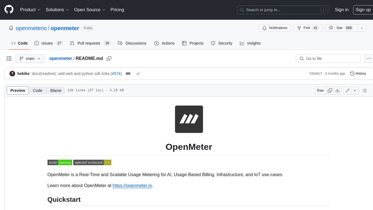Open pull request #574 link
Viewport: 373px width, 210px height.
[117, 74]
